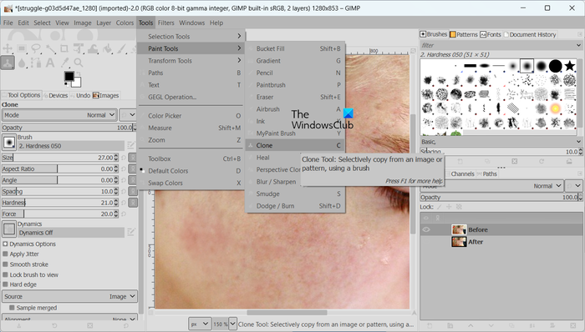Open Filters menu in menu bar
Screen dimensions: 585x332
click(165, 23)
